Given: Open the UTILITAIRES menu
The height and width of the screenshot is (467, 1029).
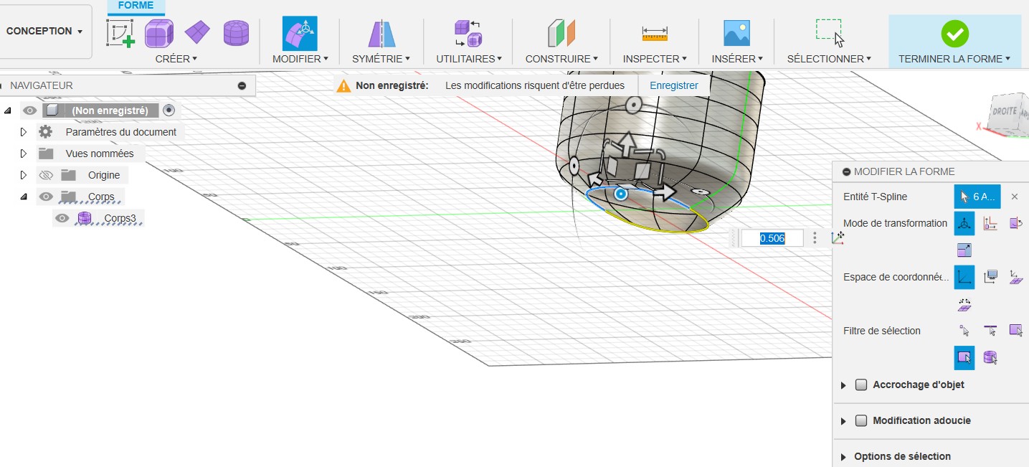Looking at the screenshot, I should [469, 59].
